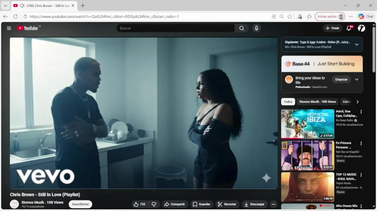This screenshot has width=377, height=211.
Task: Click the Descargar download button
Action: point(254,204)
